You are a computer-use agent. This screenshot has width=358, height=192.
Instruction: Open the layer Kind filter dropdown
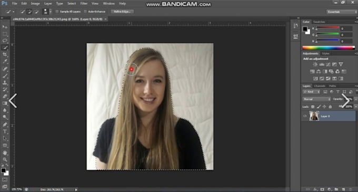tap(312, 92)
